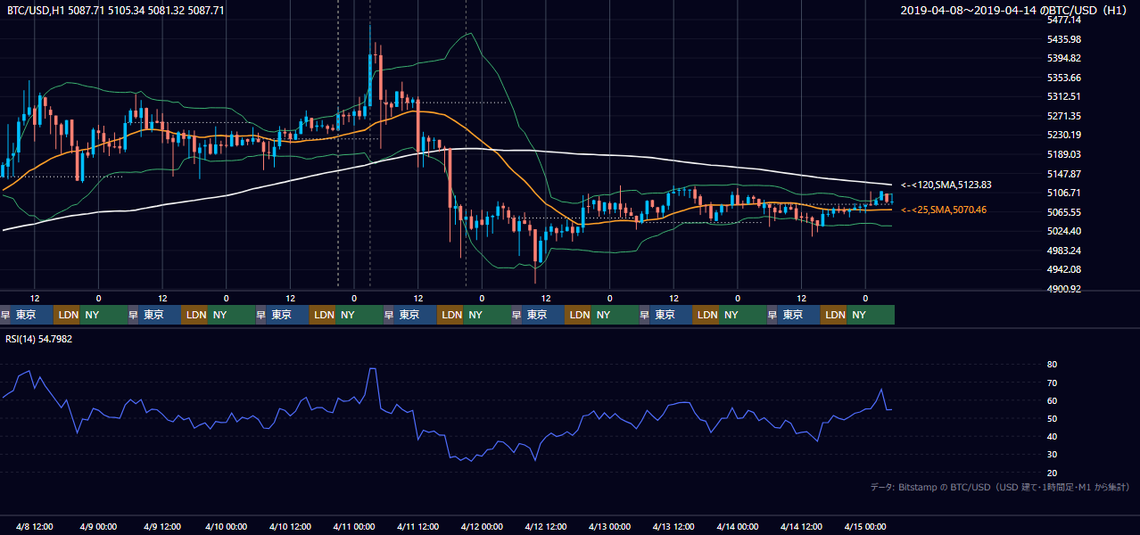Viewport: 1140px width, 535px height.
Task: Click price axis value 5435.98
Action: [x=1064, y=39]
